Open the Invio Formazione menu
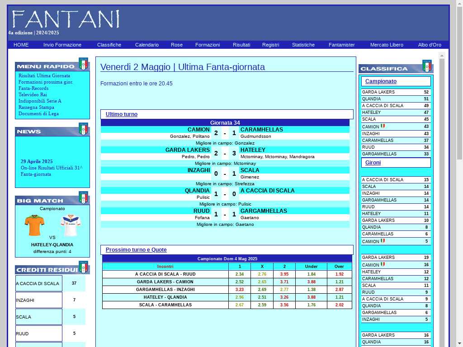The height and width of the screenshot is (347, 463). pos(62,45)
